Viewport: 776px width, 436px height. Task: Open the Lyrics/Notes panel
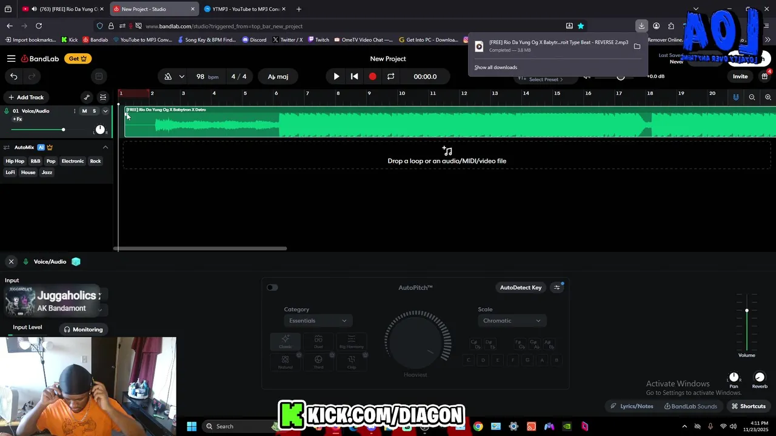[x=632, y=406]
